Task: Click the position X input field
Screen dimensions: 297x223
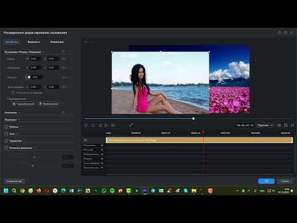Action: point(35,68)
